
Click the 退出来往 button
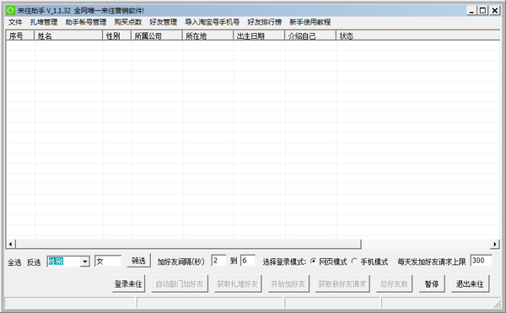pyautogui.click(x=471, y=284)
